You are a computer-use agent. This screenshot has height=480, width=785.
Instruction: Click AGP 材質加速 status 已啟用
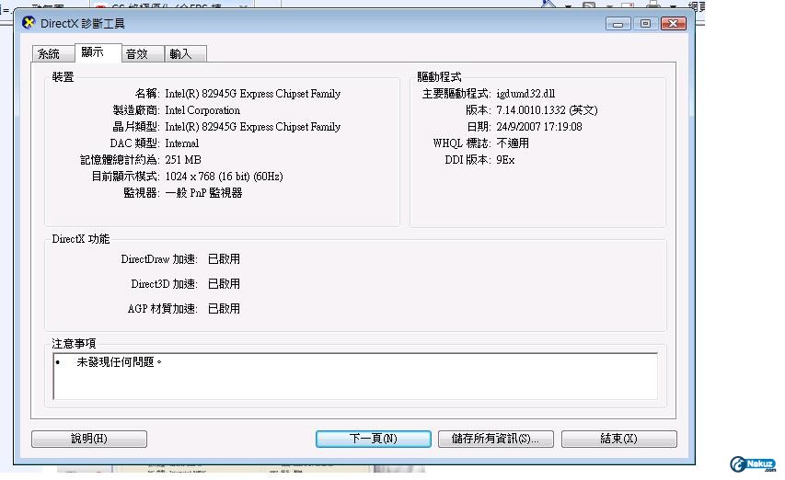[x=224, y=308]
